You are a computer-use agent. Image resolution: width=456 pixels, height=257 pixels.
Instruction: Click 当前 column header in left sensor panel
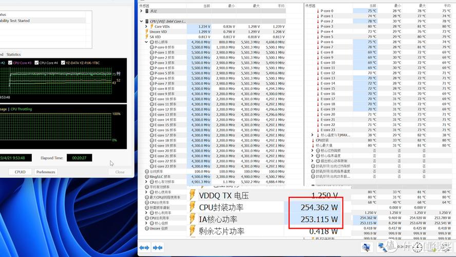tap(206, 6)
